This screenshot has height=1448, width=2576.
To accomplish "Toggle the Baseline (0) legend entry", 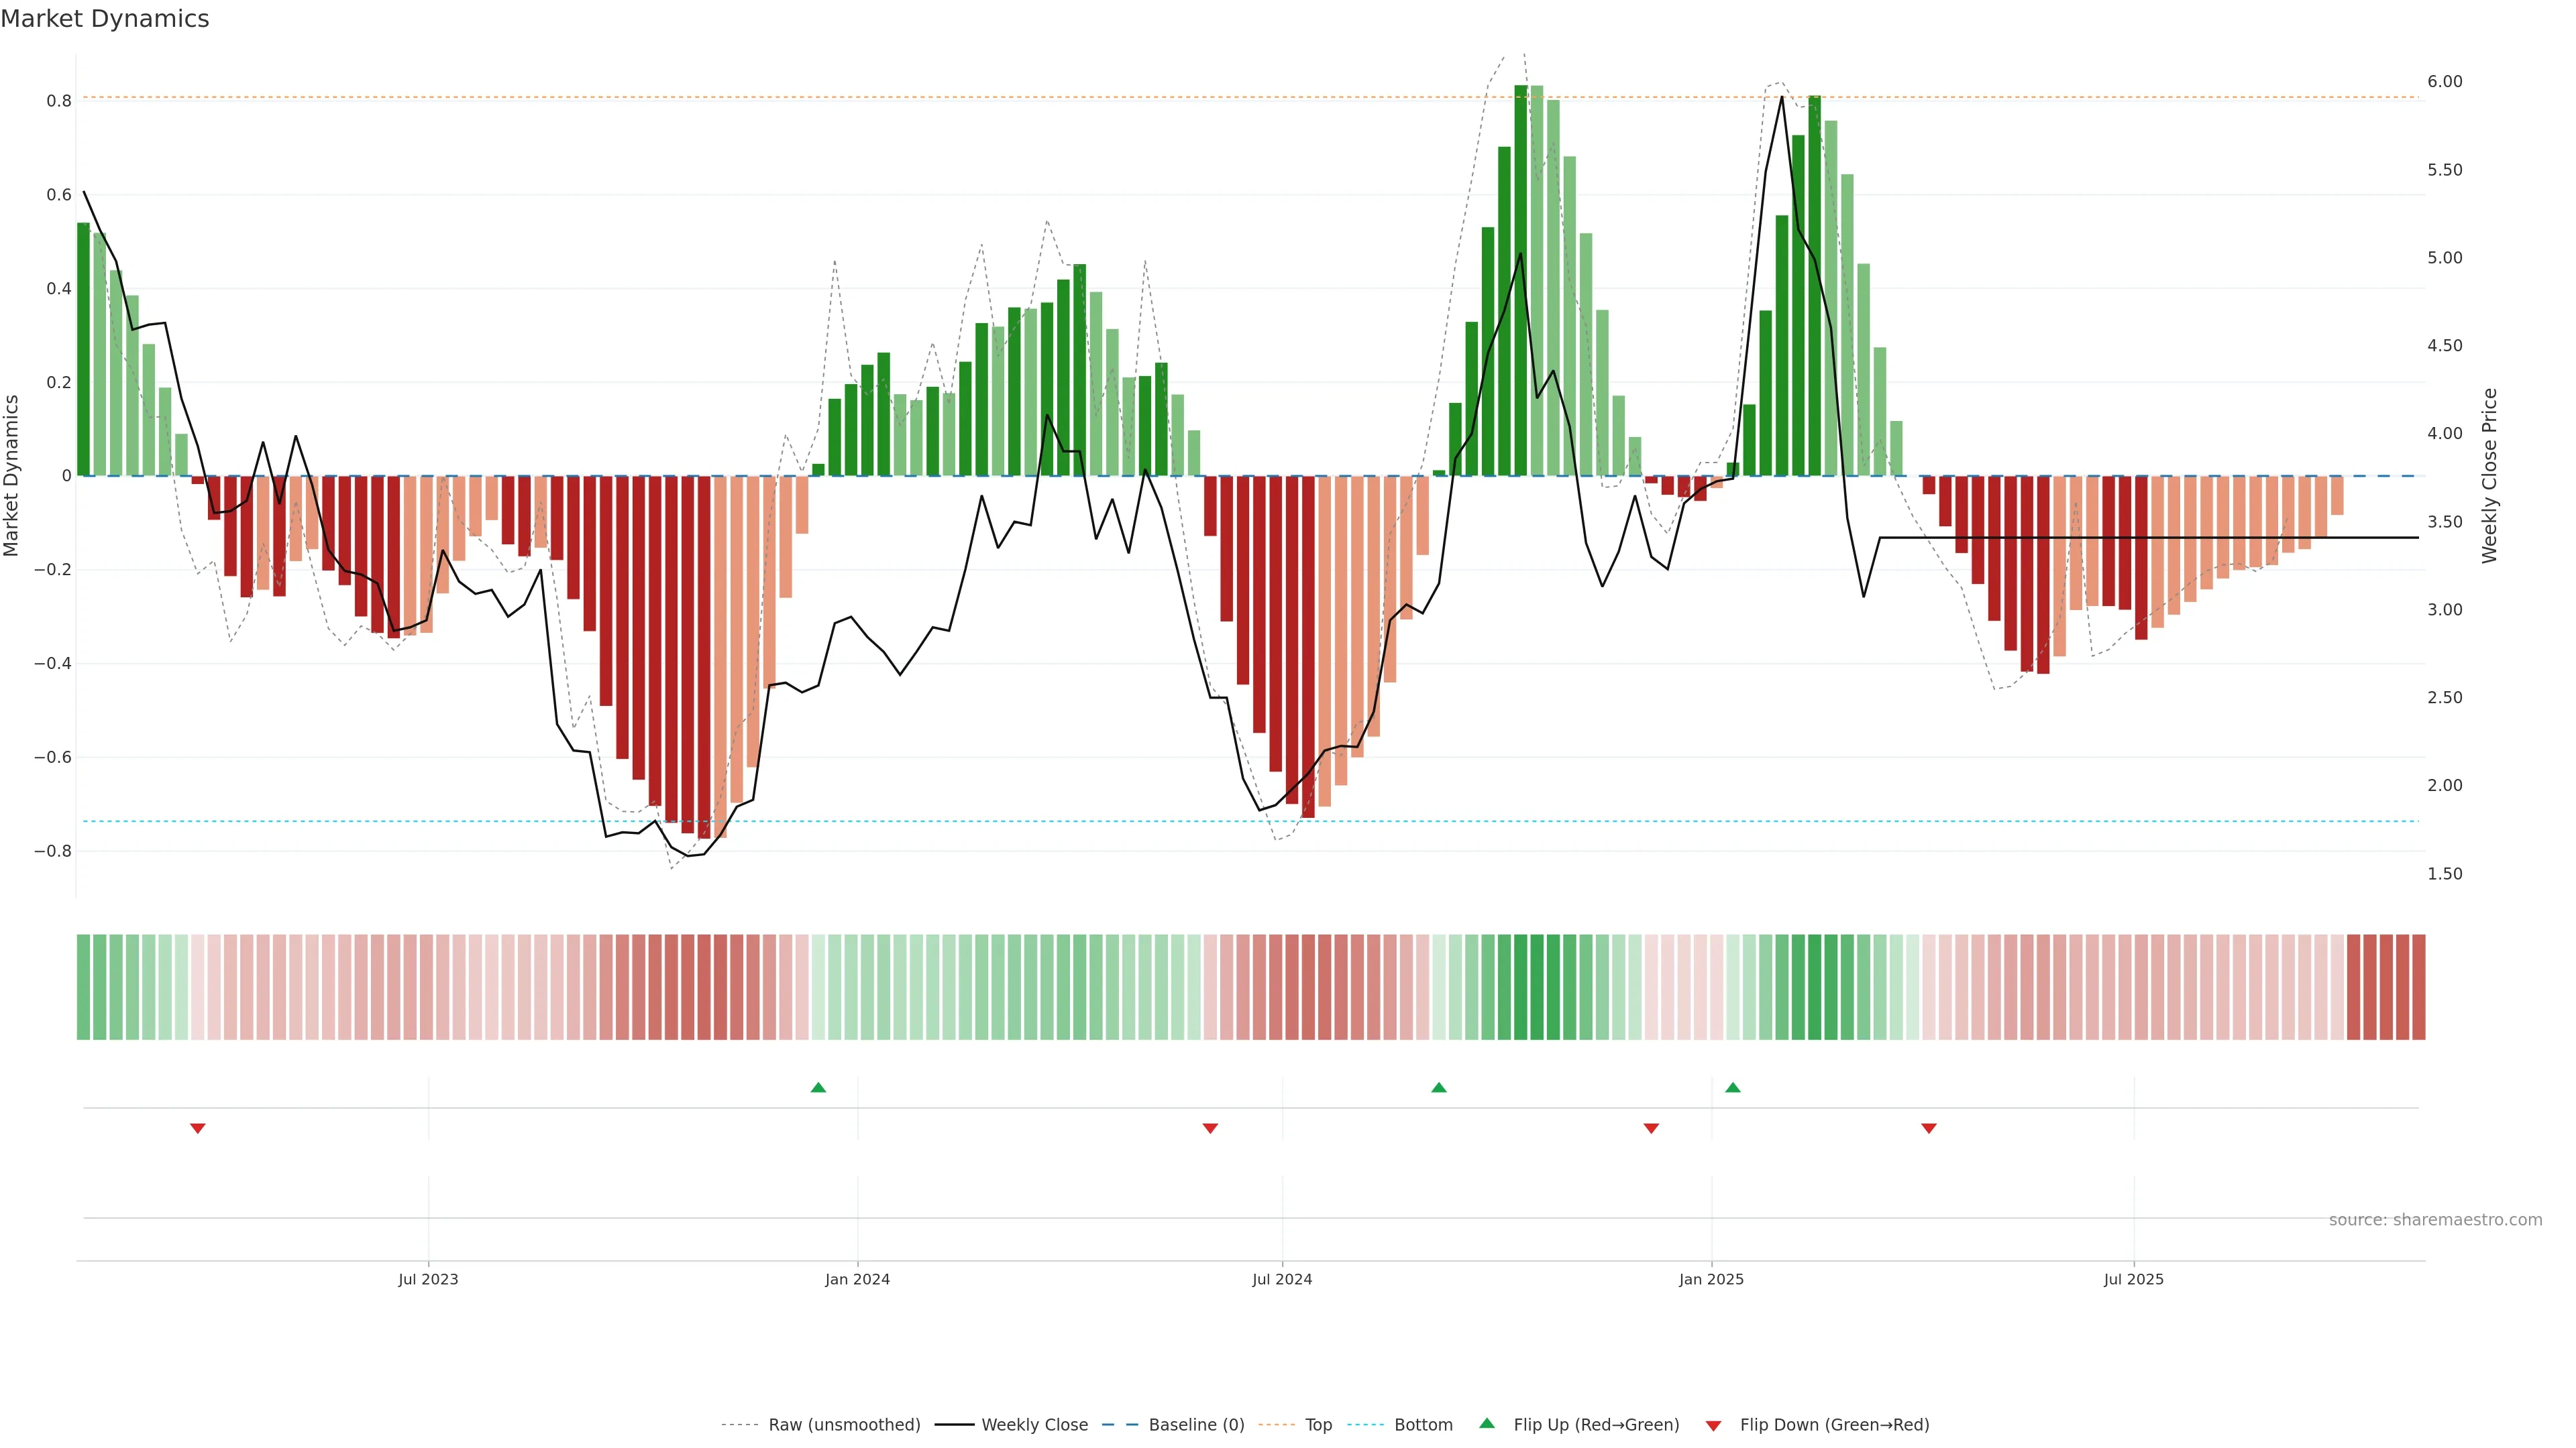I will click(1196, 1425).
